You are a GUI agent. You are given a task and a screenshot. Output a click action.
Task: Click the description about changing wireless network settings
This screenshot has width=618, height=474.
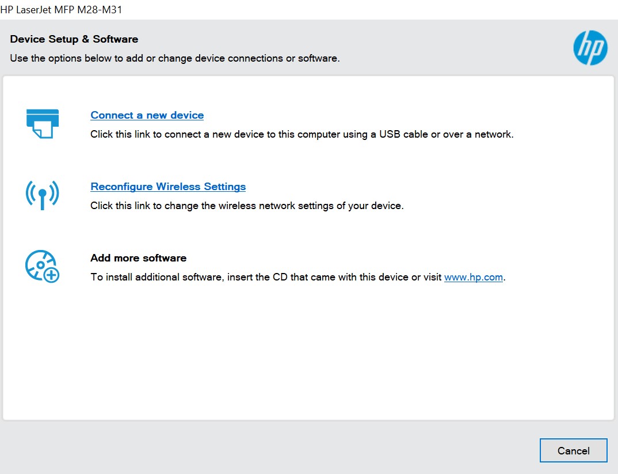click(x=247, y=206)
